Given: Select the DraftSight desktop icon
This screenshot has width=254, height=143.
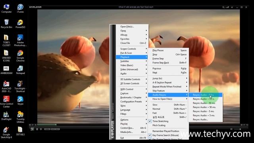Looking at the screenshot, I should pyautogui.click(x=6, y=116).
